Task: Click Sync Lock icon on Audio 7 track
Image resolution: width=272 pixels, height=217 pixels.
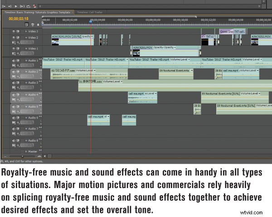Action: (x=18, y=129)
